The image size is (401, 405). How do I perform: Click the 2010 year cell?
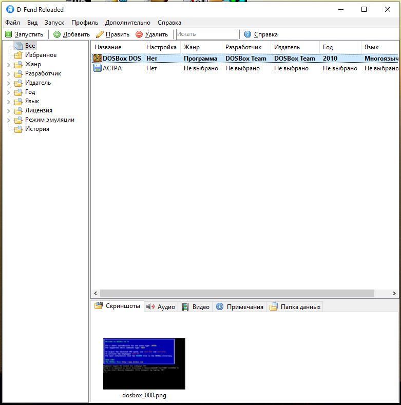pyautogui.click(x=330, y=59)
